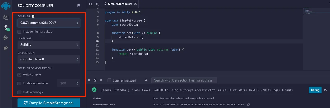Zoom in the editor font
The width and height of the screenshot is (330, 108).
98,4
